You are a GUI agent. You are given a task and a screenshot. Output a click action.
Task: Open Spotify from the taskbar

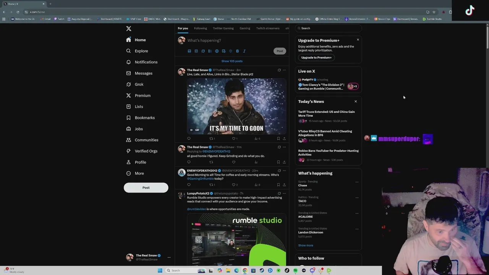tap(295, 270)
